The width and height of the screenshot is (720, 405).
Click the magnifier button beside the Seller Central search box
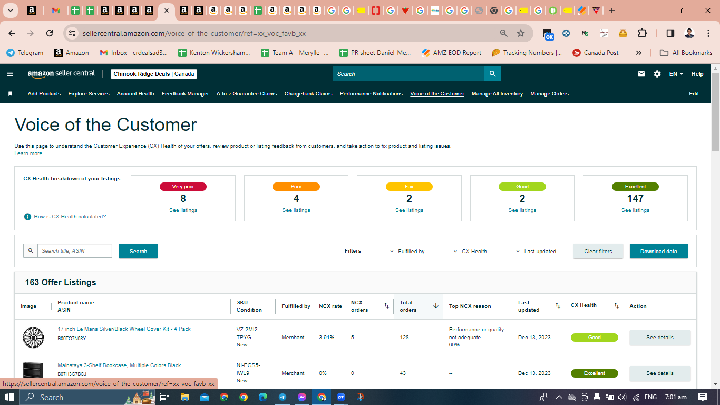point(492,74)
